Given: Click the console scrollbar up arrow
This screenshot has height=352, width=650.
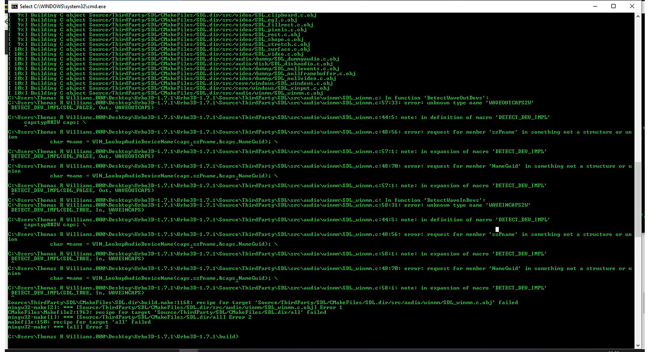Looking at the screenshot, I should pyautogui.click(x=638, y=16).
